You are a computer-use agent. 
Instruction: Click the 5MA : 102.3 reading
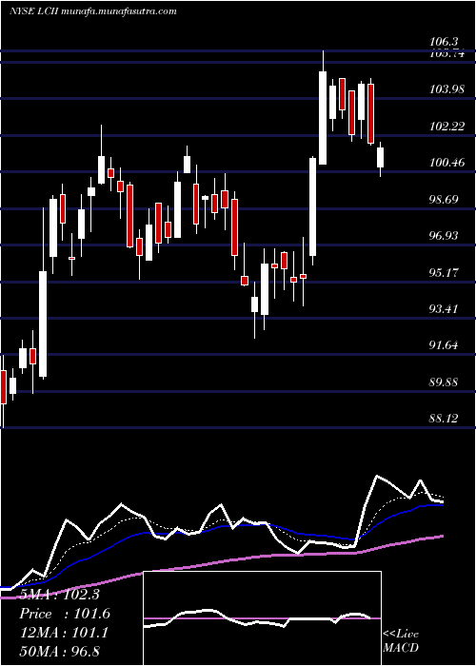pyautogui.click(x=60, y=595)
